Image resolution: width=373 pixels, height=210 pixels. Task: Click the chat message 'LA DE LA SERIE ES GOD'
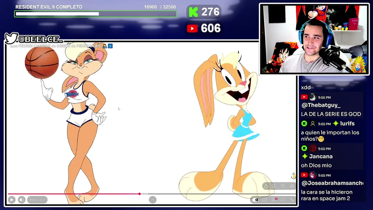point(331,114)
